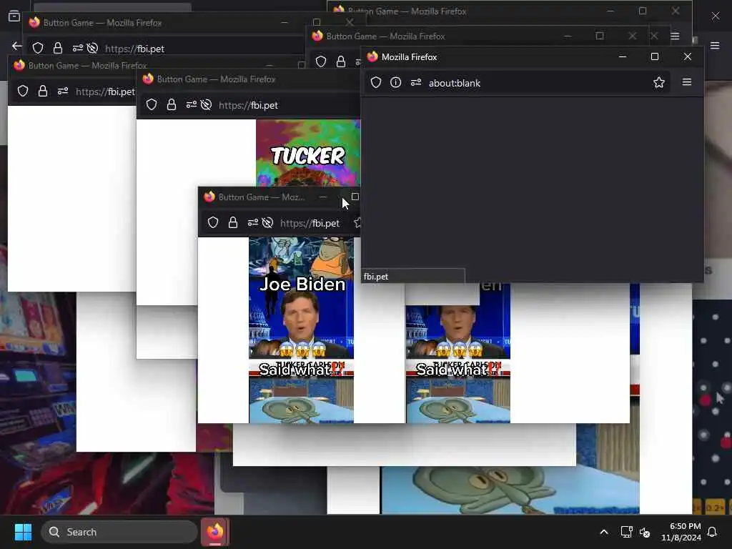Click the taskbar Search box
The width and height of the screenshot is (732, 549).
click(x=119, y=532)
